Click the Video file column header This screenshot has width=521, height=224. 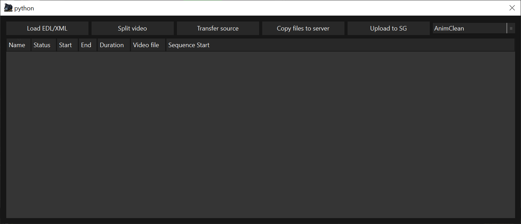pos(146,45)
